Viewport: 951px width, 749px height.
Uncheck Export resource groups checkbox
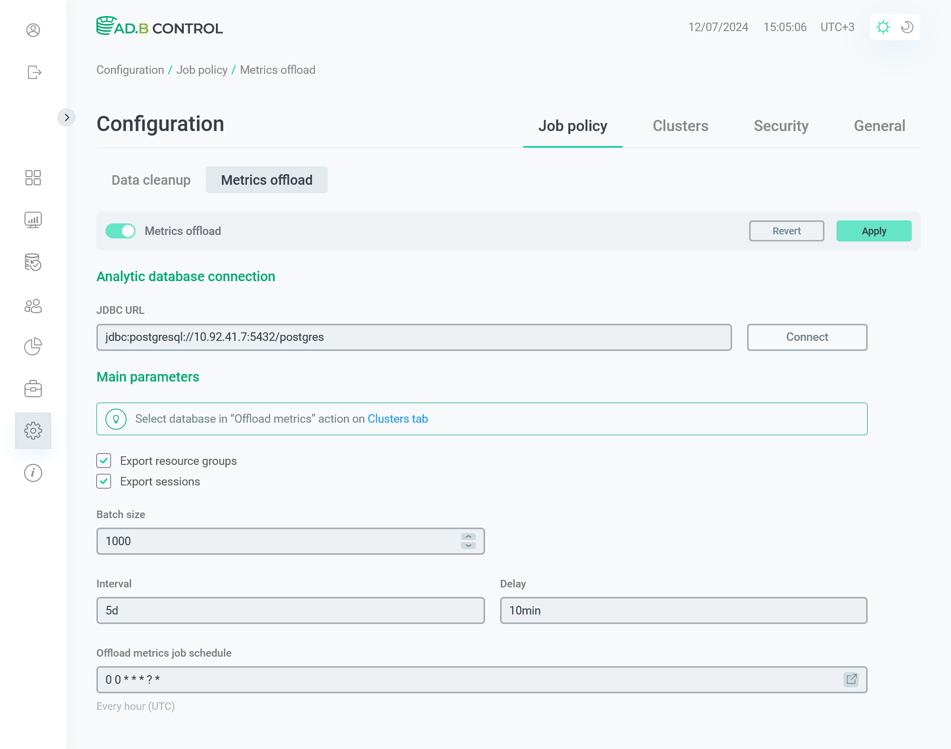coord(104,461)
